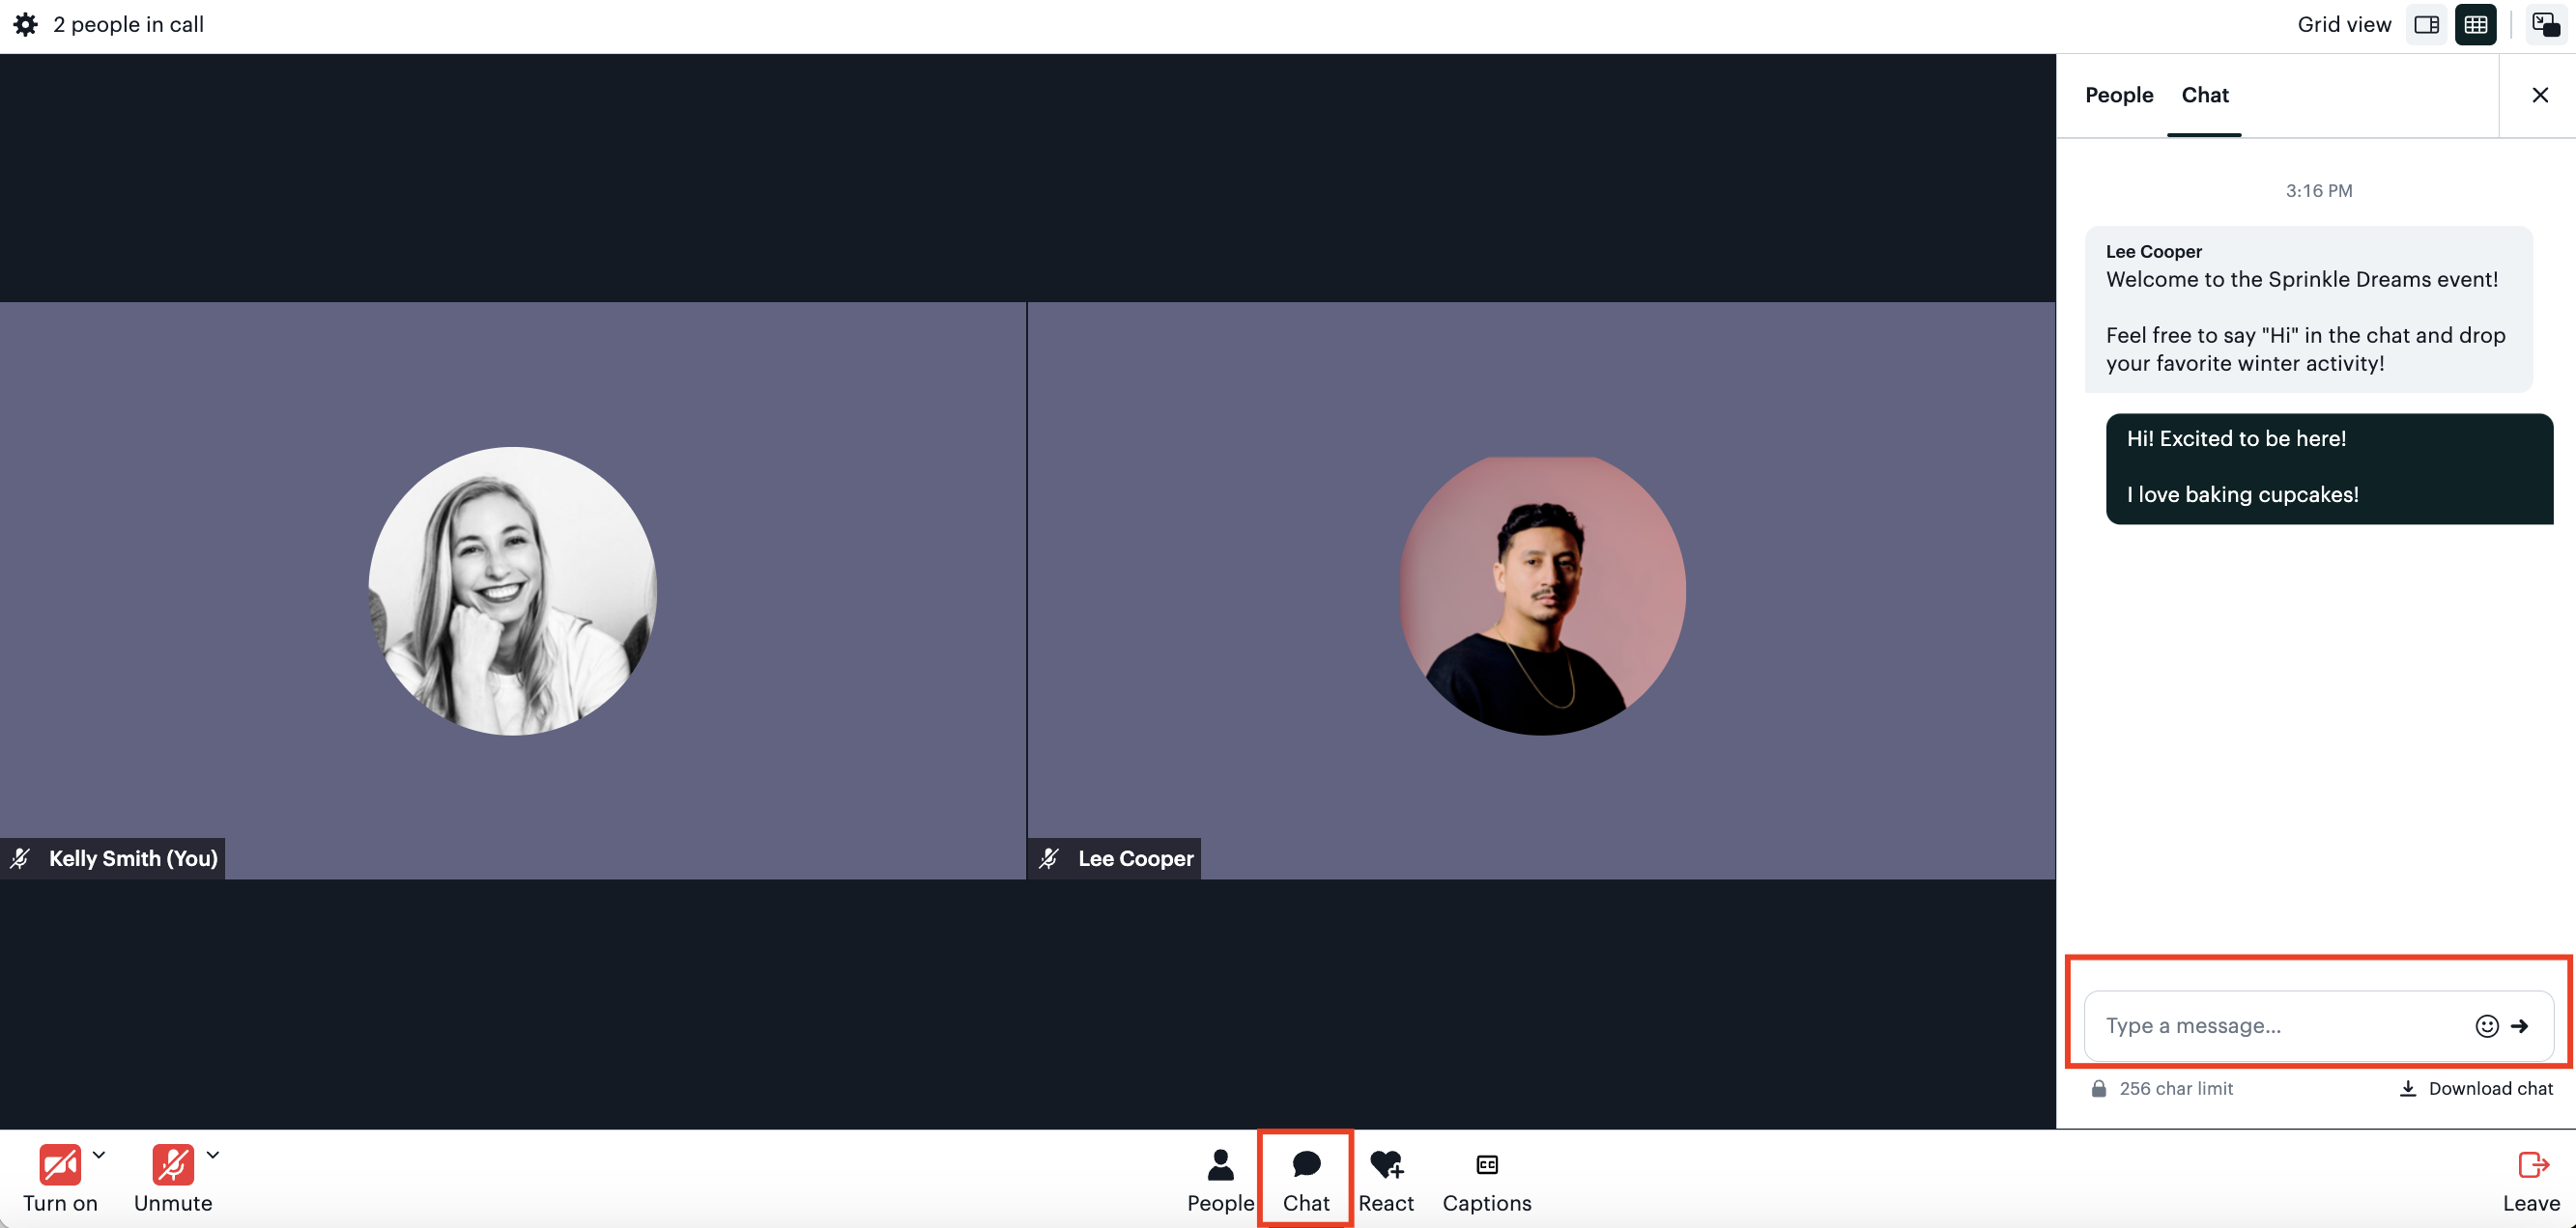Click the 3:16 PM timestamp
This screenshot has width=2576, height=1228.
click(x=2319, y=191)
